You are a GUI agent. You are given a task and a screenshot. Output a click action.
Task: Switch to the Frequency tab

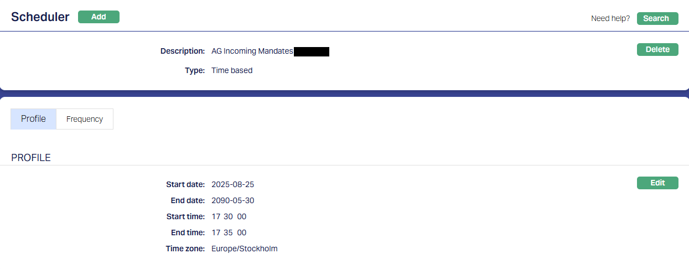[x=85, y=119]
